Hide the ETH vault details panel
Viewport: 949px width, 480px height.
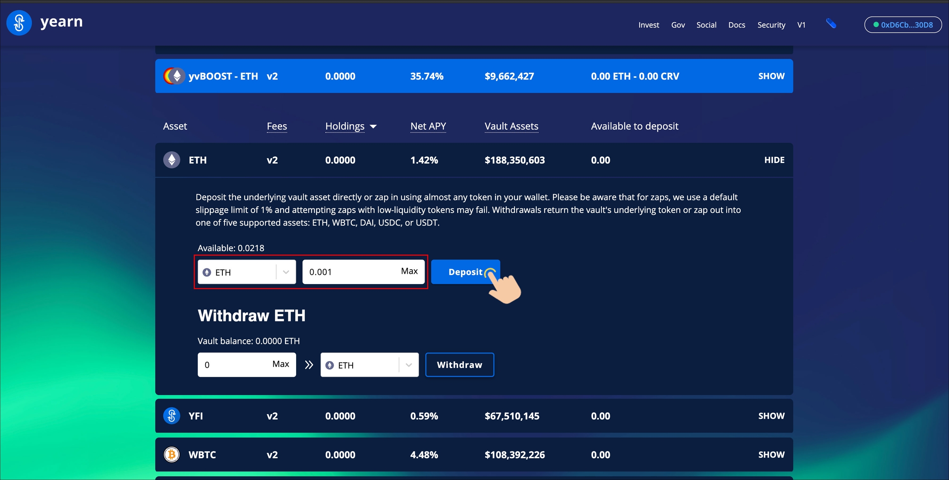point(774,160)
